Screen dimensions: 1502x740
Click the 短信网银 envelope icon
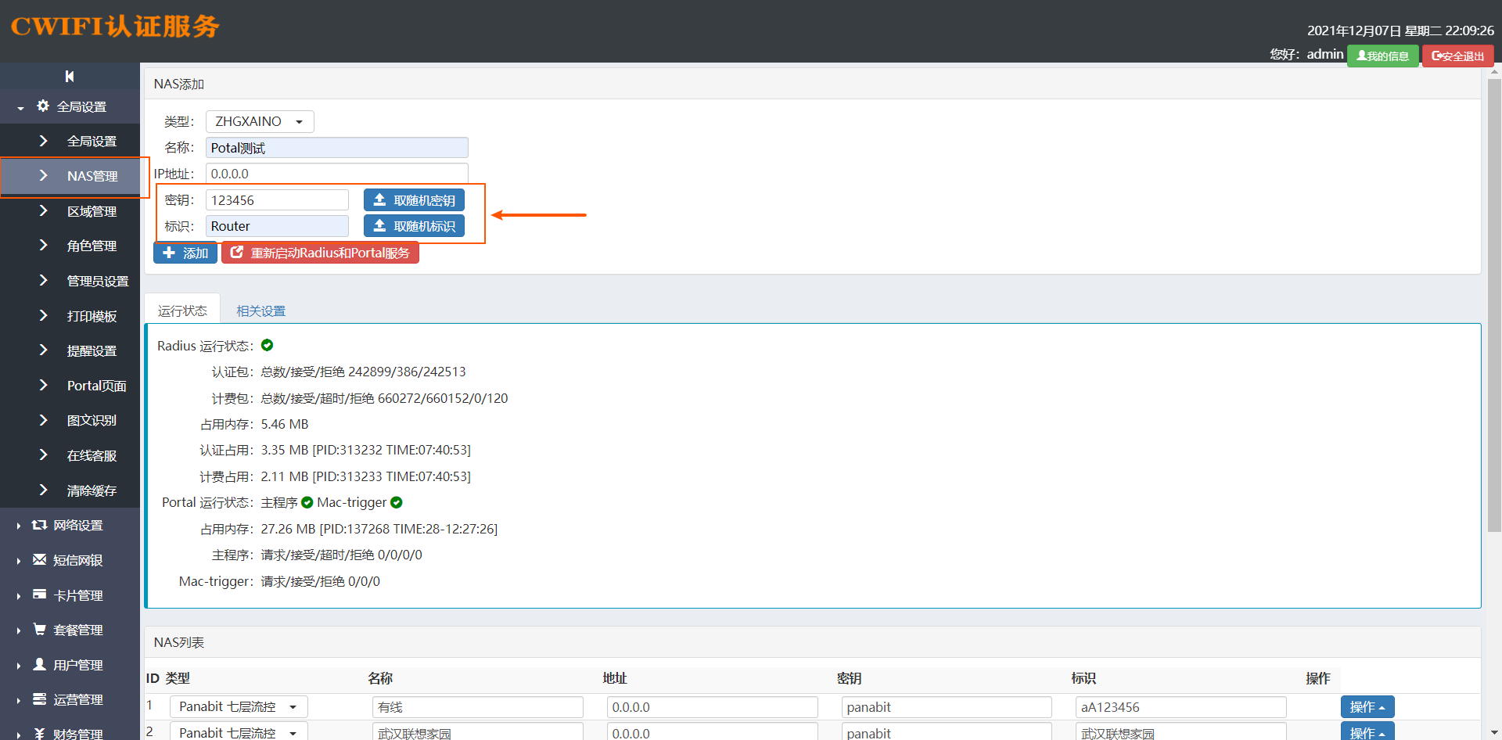tap(39, 559)
